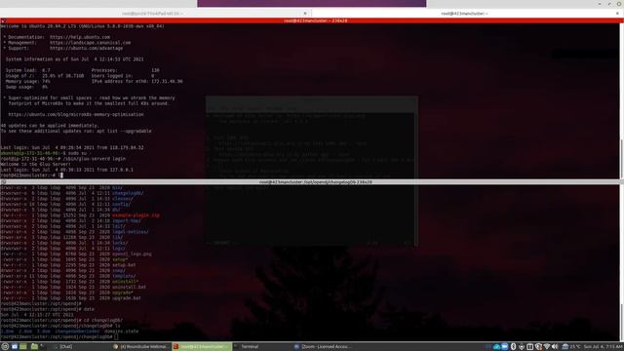This screenshot has height=351, width=624.
Task: Click the clock showing Sun Jul 4
Action: coord(603,347)
